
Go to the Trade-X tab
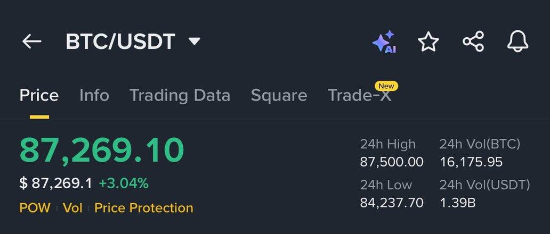coord(359,95)
